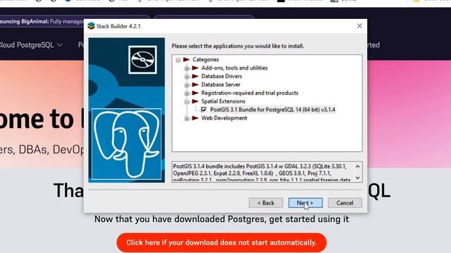Expand Database Drivers category
This screenshot has height=253, width=451.
[x=187, y=77]
